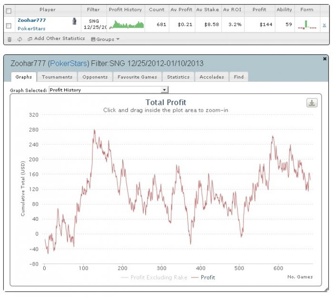Tick the select-all checkbox in the table header
Screen dimensions: 333x297
coord(9,10)
